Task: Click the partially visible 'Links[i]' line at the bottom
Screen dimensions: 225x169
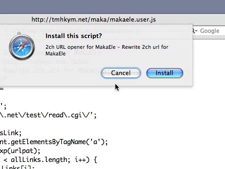Action: (17, 167)
